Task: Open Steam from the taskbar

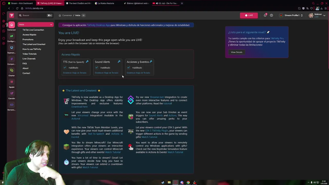Action: tap(163, 183)
